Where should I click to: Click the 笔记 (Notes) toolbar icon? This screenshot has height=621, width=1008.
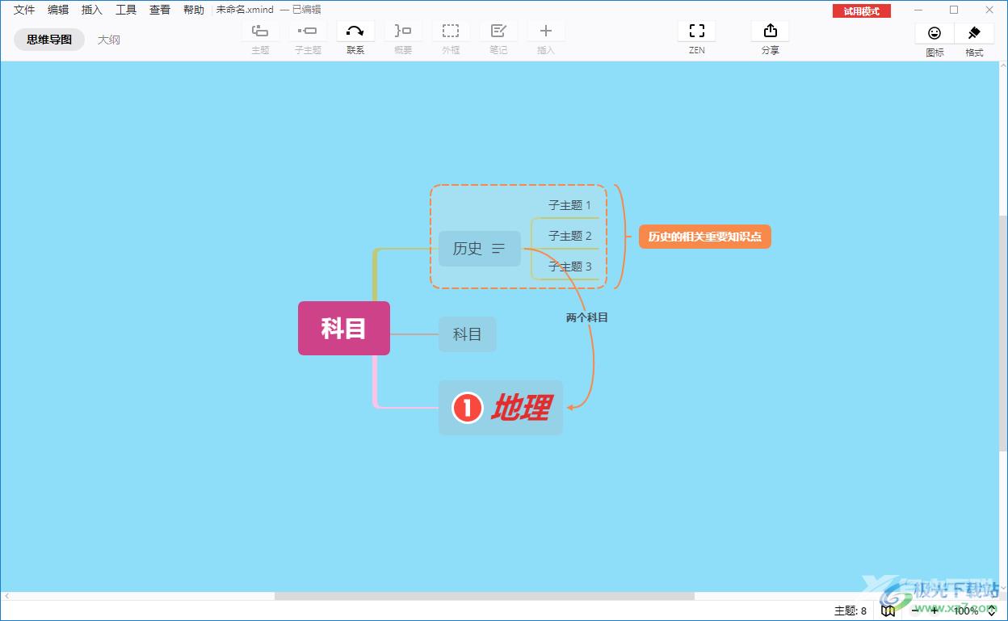pyautogui.click(x=498, y=31)
